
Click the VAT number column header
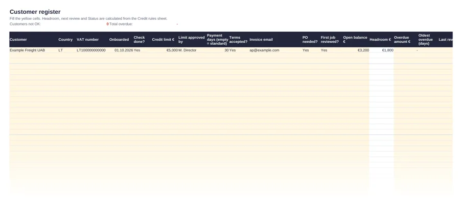[x=88, y=40]
